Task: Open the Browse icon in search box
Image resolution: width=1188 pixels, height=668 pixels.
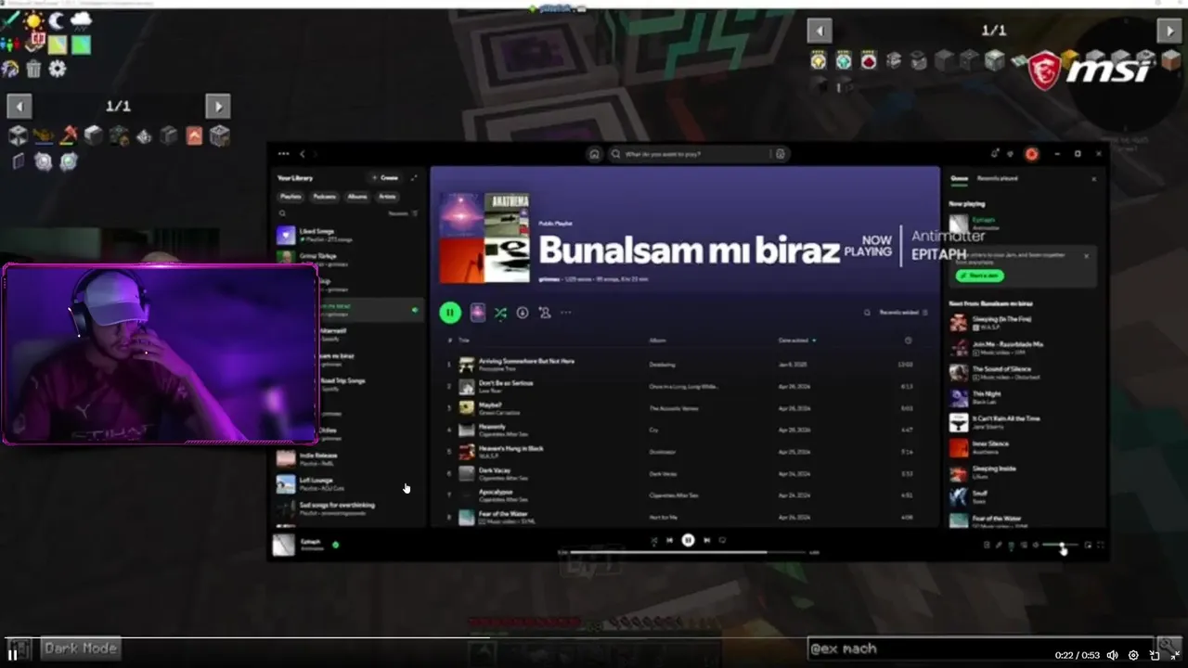Action: [x=780, y=154]
